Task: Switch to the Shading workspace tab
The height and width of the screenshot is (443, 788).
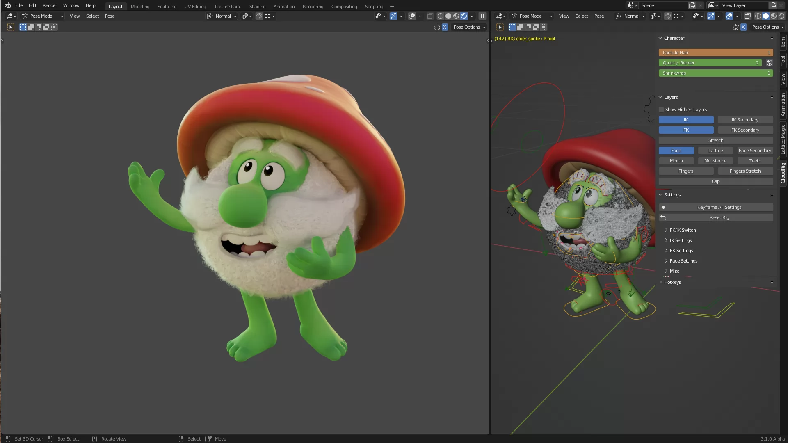Action: (257, 7)
